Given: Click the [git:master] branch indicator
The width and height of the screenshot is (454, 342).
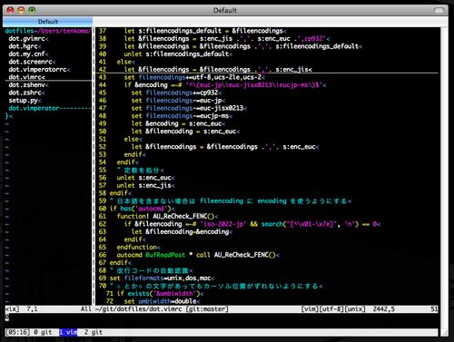Looking at the screenshot, I should [x=207, y=308].
